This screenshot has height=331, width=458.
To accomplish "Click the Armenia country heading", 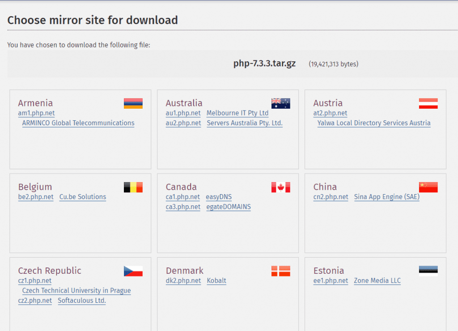I will coord(35,103).
